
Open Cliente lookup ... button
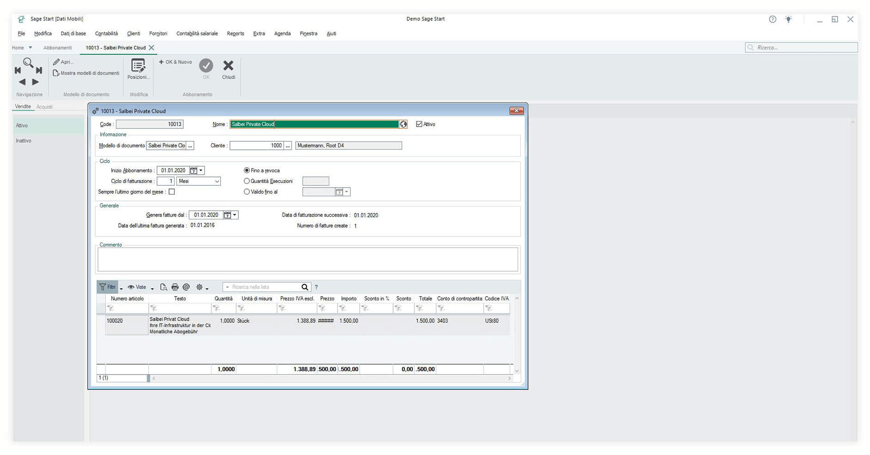(x=288, y=146)
